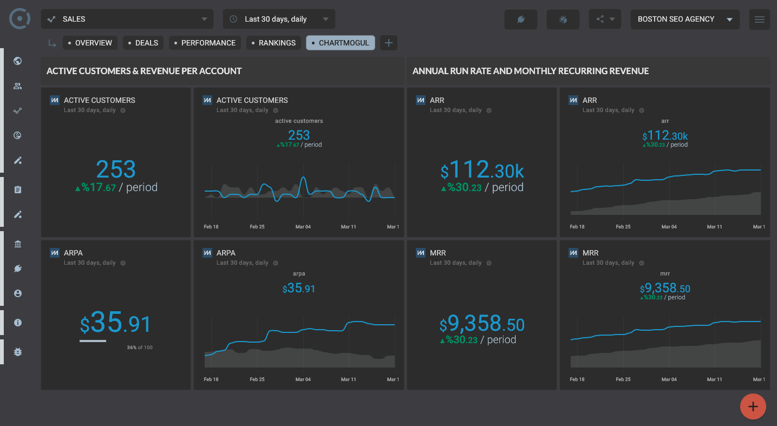Select the CHARTMOGUL tab
Viewport: 777px width, 426px height.
[x=341, y=43]
